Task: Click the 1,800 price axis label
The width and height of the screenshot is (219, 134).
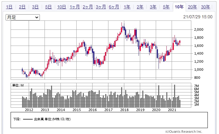Action: coord(199,38)
